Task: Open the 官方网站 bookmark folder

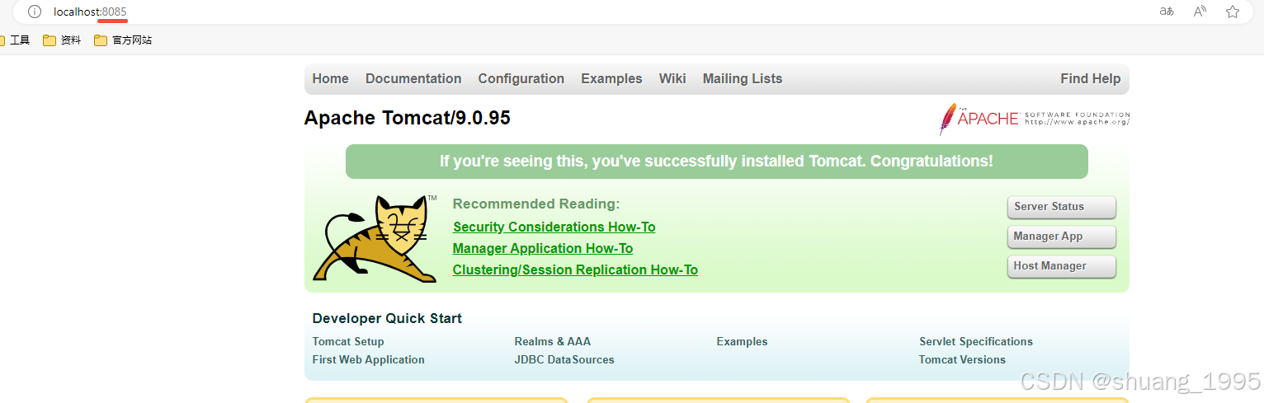Action: pyautogui.click(x=123, y=40)
